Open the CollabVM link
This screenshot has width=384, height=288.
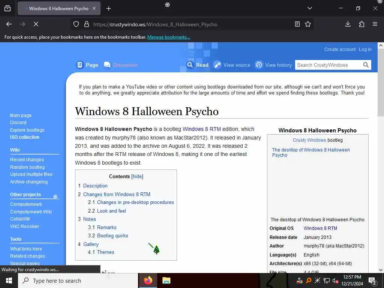(x=20, y=219)
